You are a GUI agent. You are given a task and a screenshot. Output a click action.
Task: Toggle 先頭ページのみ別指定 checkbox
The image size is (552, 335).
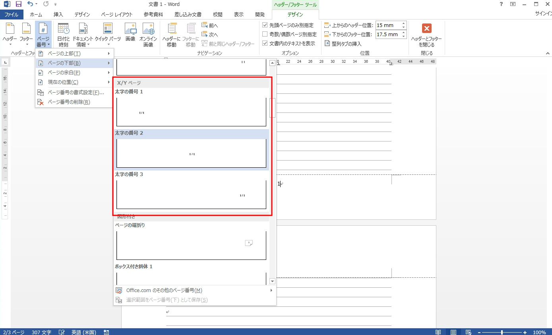tap(265, 25)
